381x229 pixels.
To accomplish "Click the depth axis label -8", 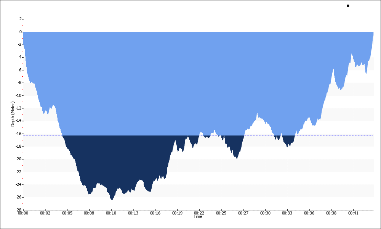I will point(20,83).
